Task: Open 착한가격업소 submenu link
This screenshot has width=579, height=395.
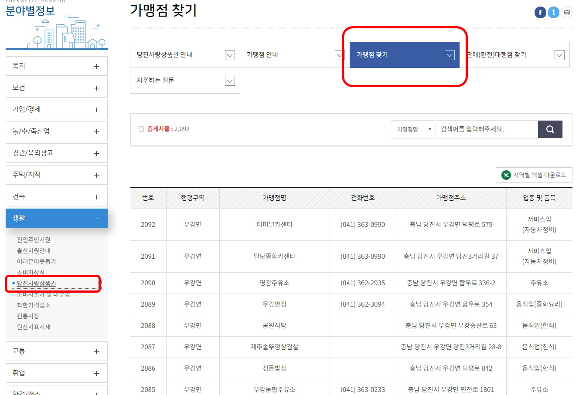Action: 34,305
